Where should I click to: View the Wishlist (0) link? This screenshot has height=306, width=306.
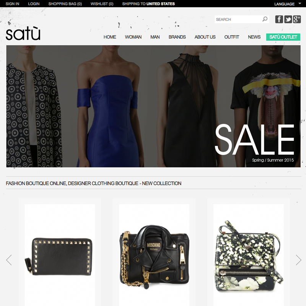102,4
